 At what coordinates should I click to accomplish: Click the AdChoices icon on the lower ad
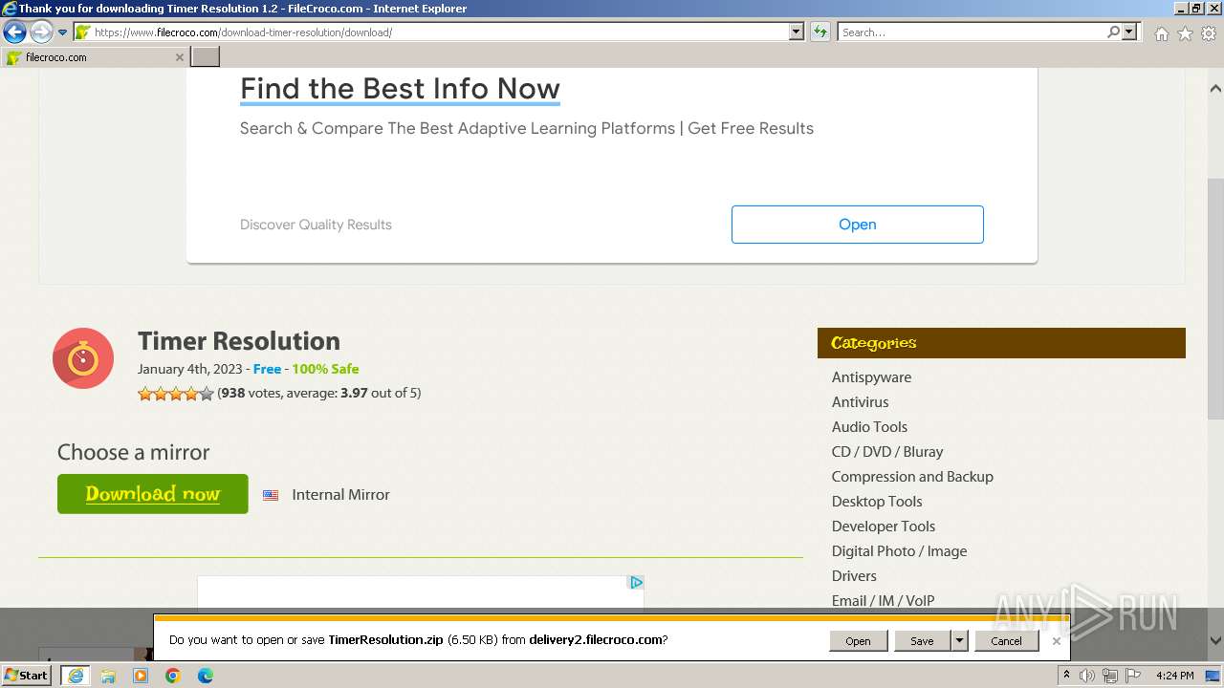(636, 583)
